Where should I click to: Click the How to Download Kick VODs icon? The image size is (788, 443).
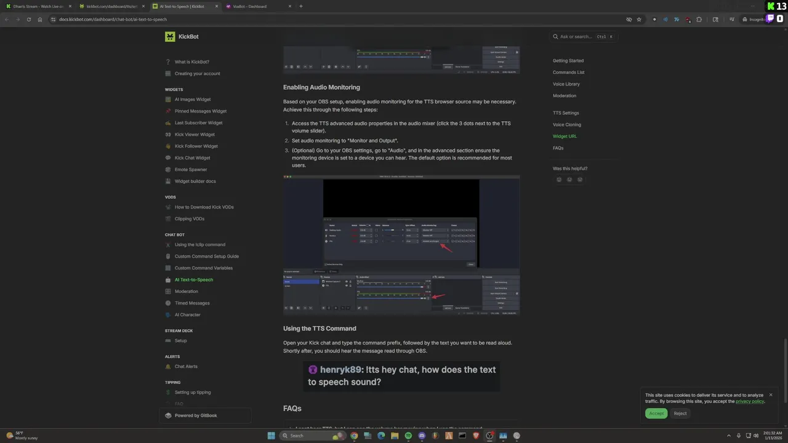(168, 207)
